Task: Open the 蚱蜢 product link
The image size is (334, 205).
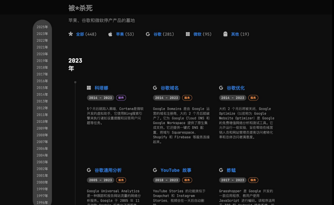Action: 231,170
